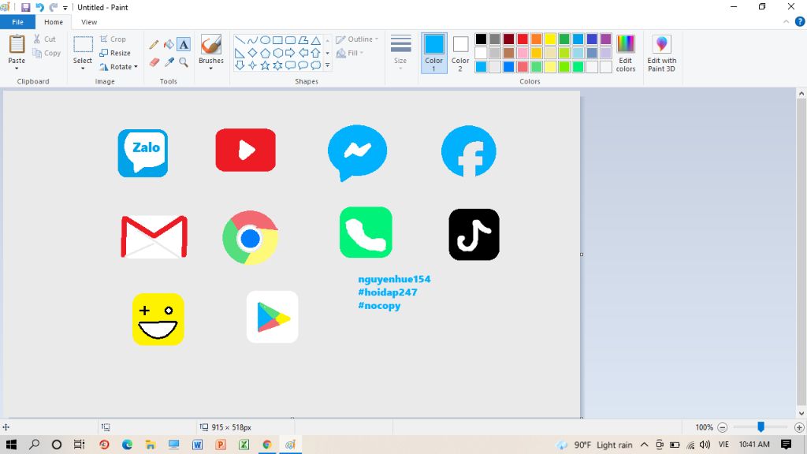Image resolution: width=807 pixels, height=454 pixels.
Task: Choose the Right arrow shape
Action: pyautogui.click(x=290, y=53)
